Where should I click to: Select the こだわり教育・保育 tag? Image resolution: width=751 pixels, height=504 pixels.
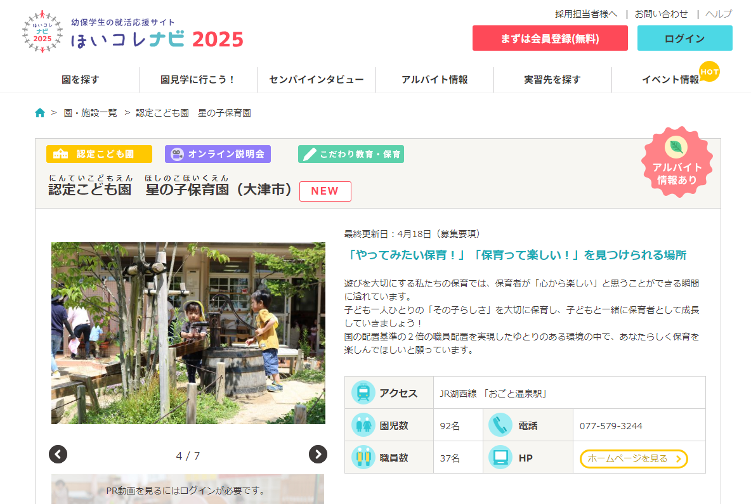click(351, 154)
